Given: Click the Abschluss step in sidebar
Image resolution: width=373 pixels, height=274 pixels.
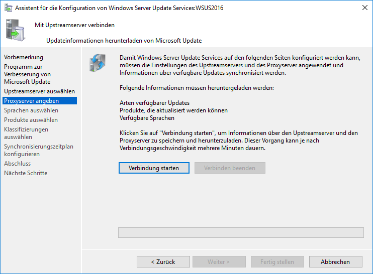Looking at the screenshot, I should [x=18, y=164].
